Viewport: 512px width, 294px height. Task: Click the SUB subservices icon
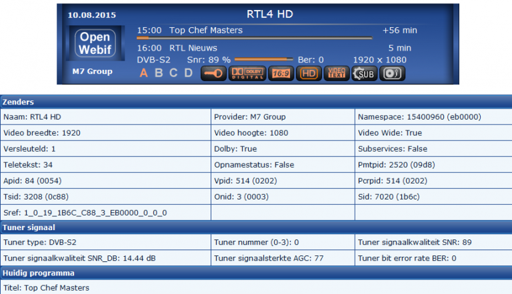click(x=364, y=73)
